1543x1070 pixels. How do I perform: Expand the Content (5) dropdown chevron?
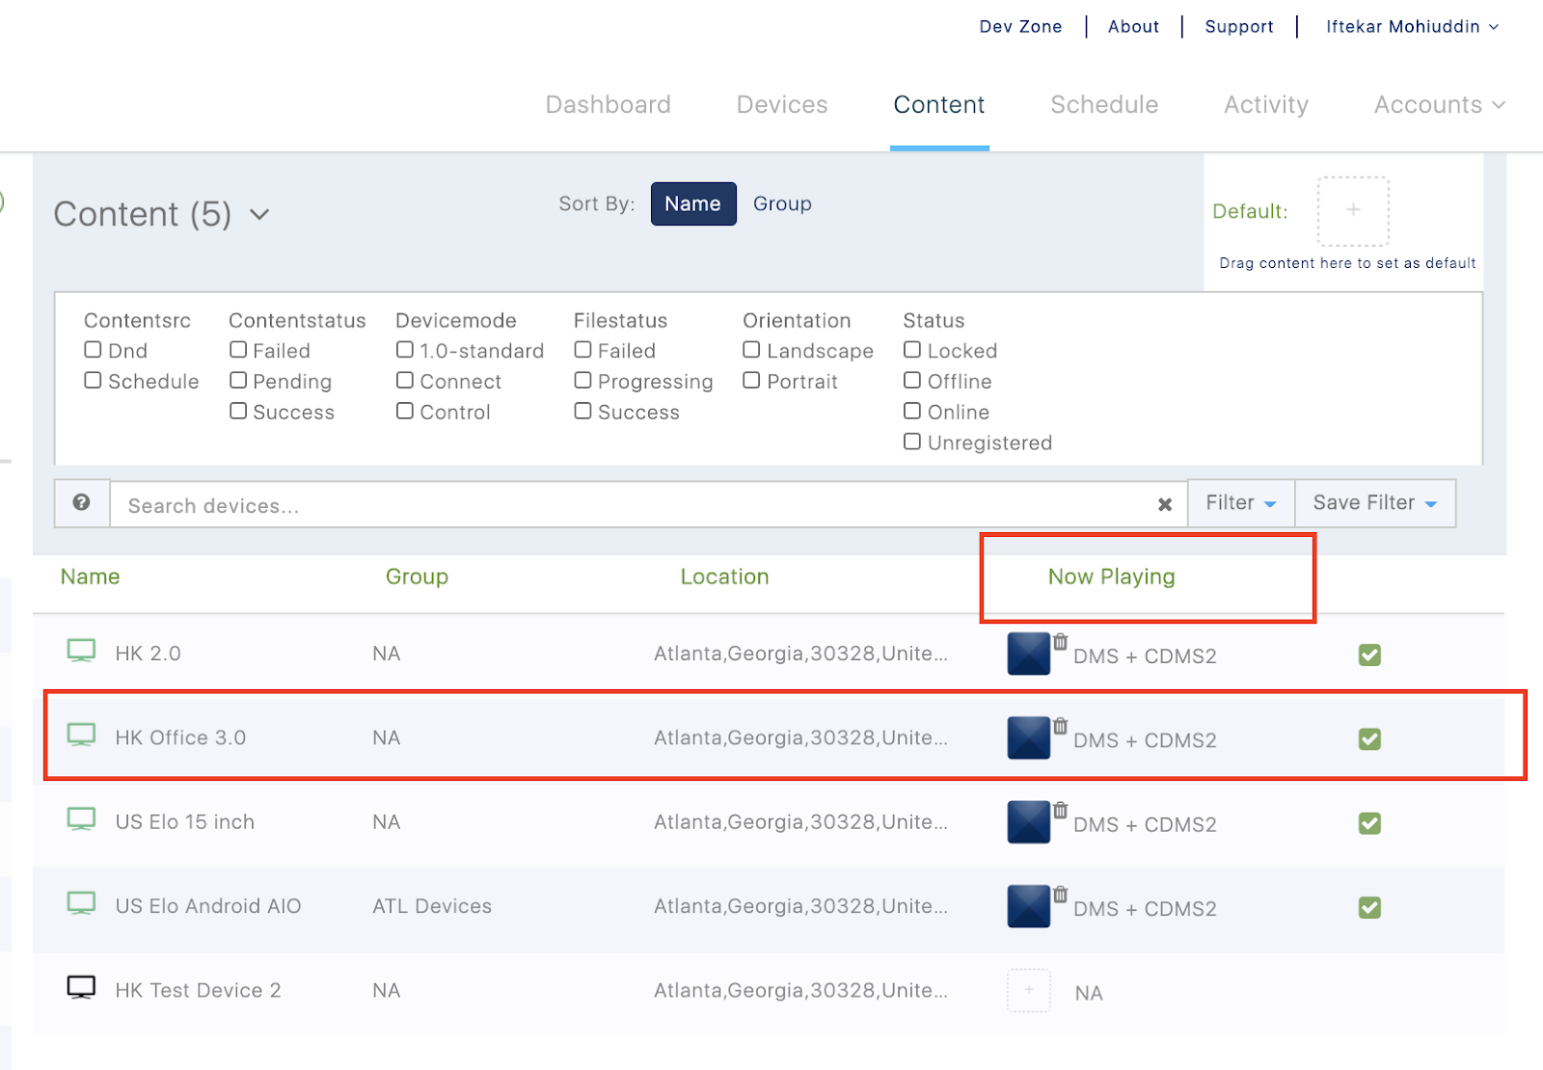259,214
